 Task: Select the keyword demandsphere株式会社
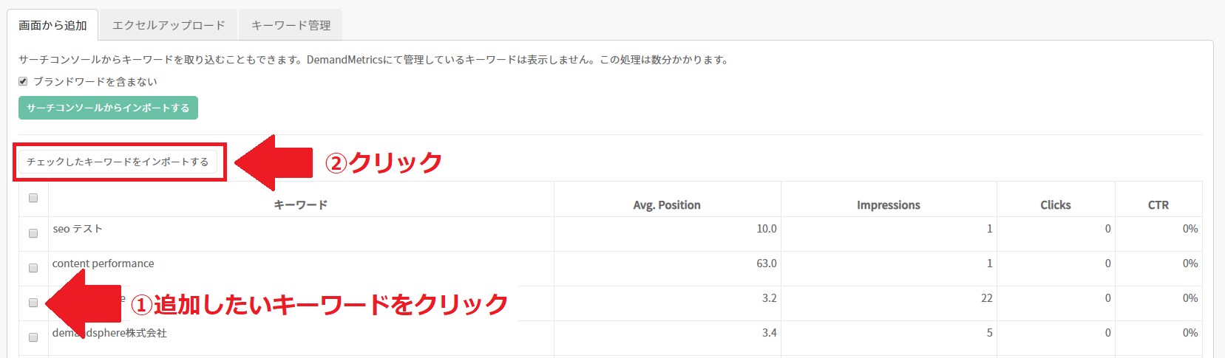pos(109,333)
